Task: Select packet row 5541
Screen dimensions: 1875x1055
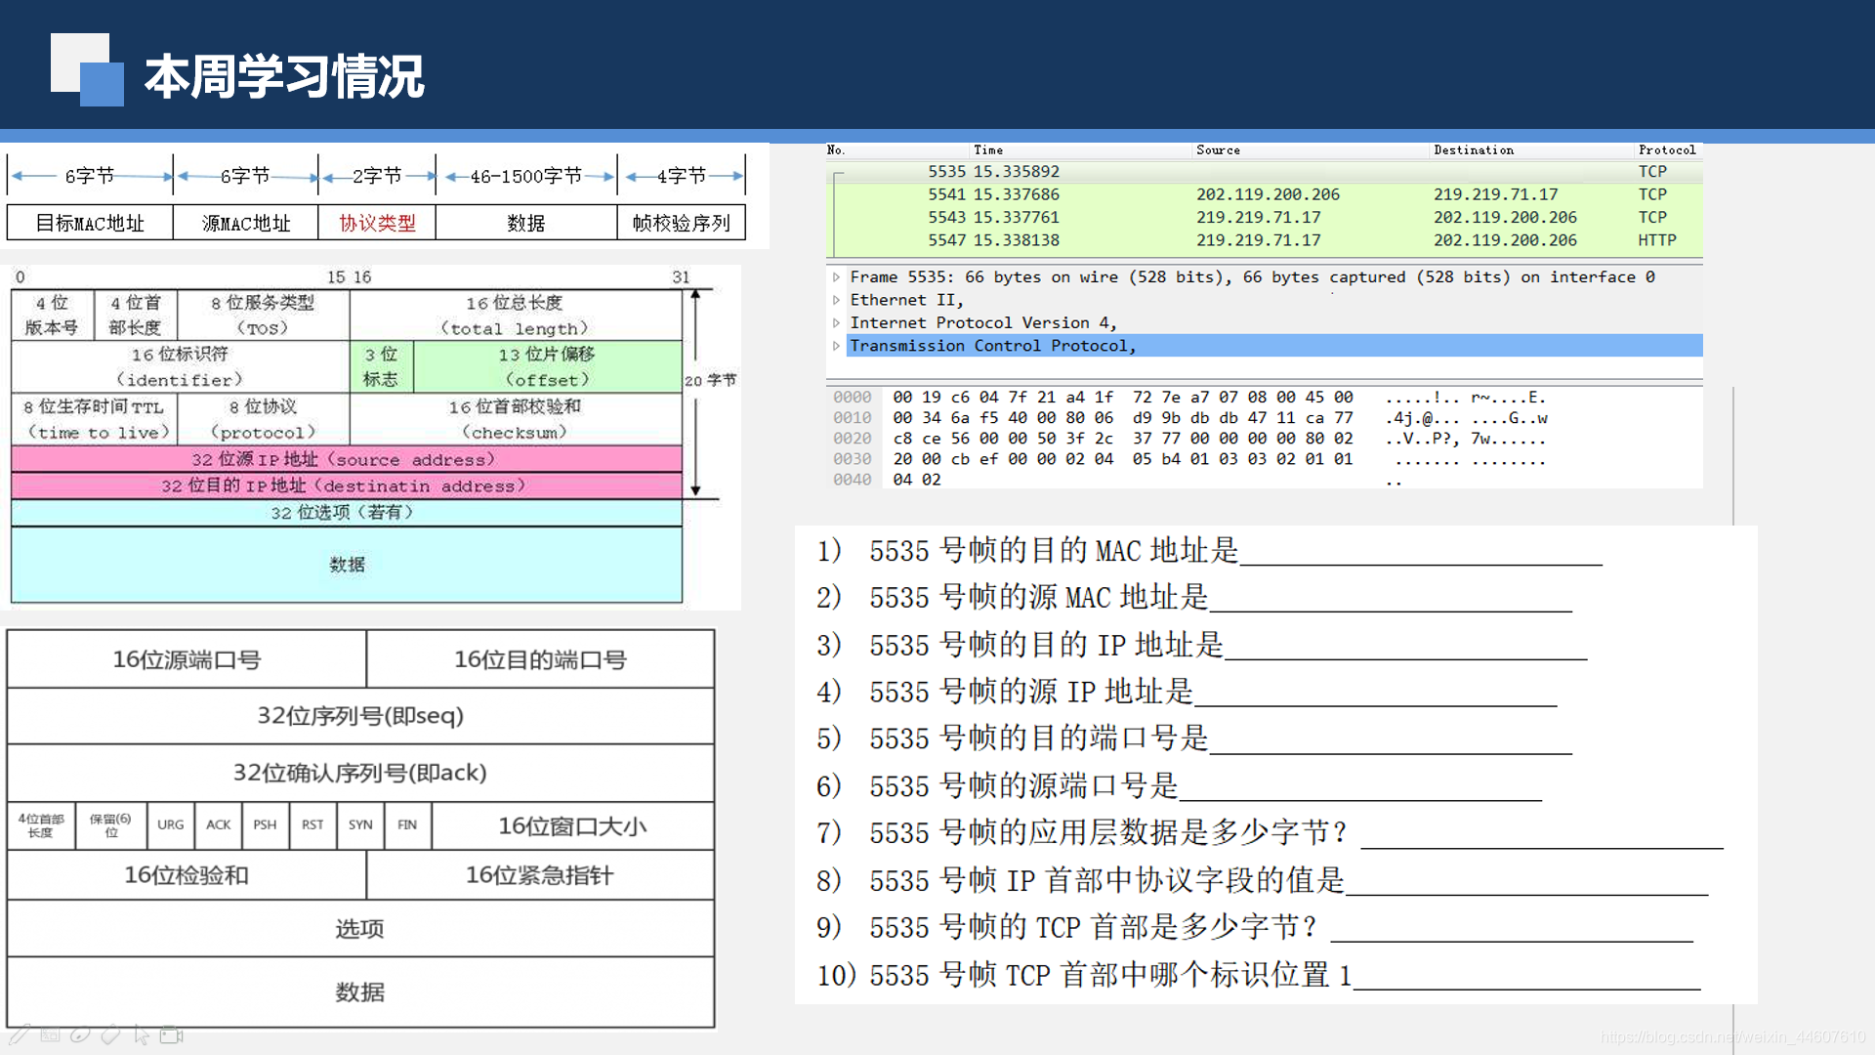Action: 1265,194
